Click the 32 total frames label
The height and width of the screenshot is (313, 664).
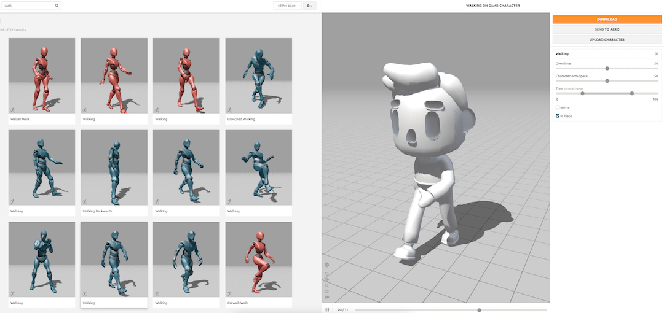[574, 88]
